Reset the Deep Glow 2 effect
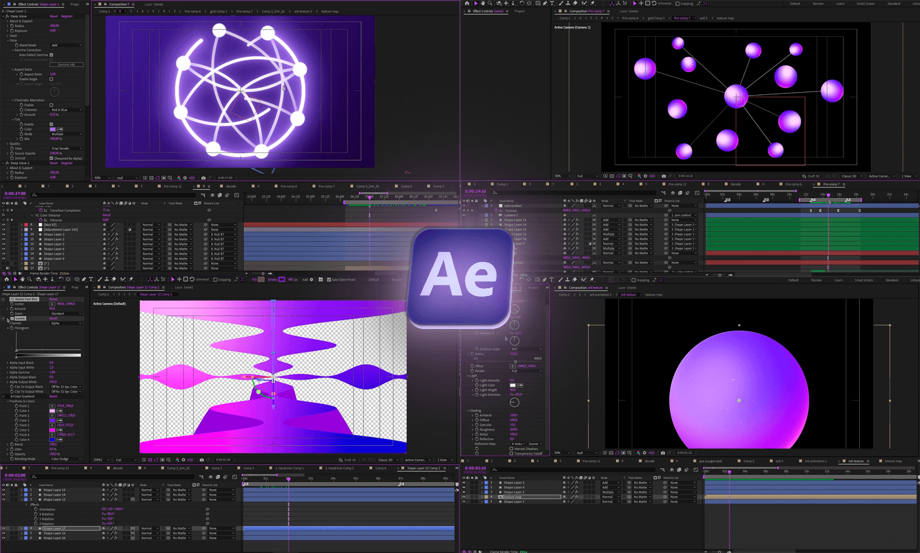This screenshot has height=553, width=920. 54,163
